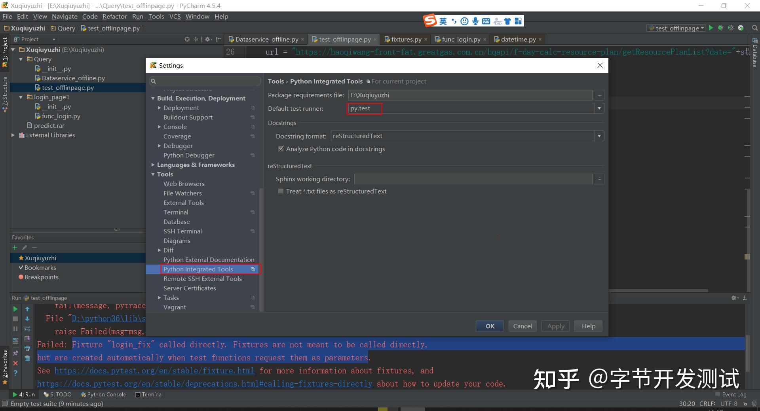Open the Docstring format dropdown
This screenshot has width=760, height=411.
point(600,136)
